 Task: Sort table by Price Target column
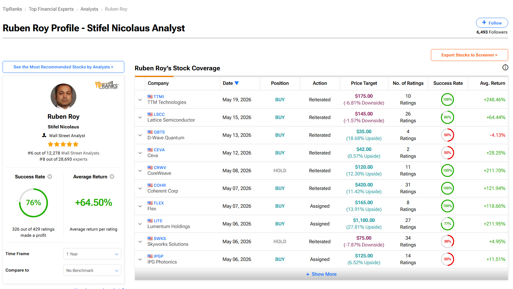coord(364,83)
